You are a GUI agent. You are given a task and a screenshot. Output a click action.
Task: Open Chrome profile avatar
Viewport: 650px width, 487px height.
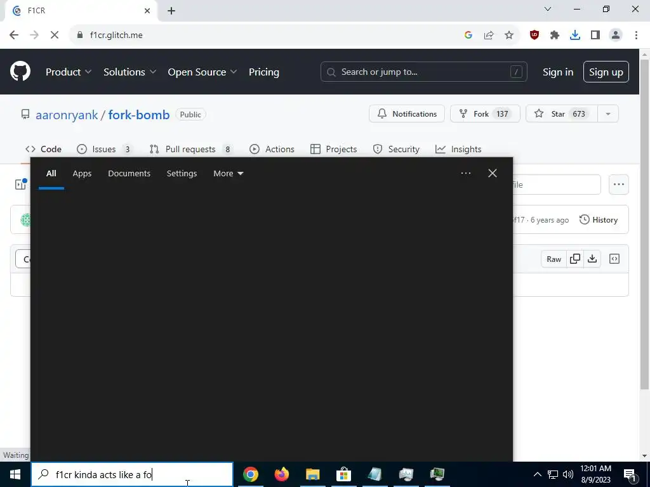pos(616,36)
